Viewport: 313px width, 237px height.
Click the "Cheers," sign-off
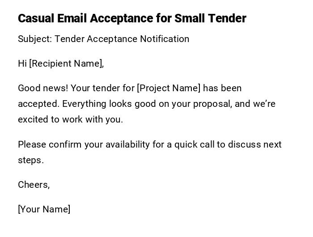pos(34,185)
